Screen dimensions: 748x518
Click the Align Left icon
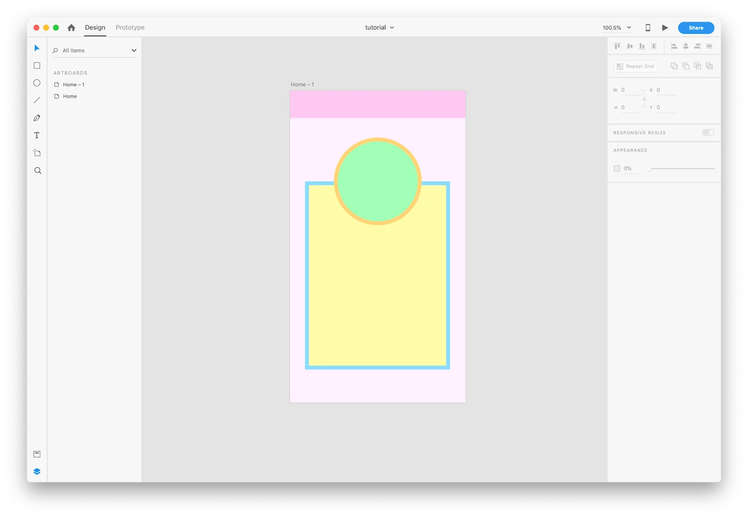[674, 46]
